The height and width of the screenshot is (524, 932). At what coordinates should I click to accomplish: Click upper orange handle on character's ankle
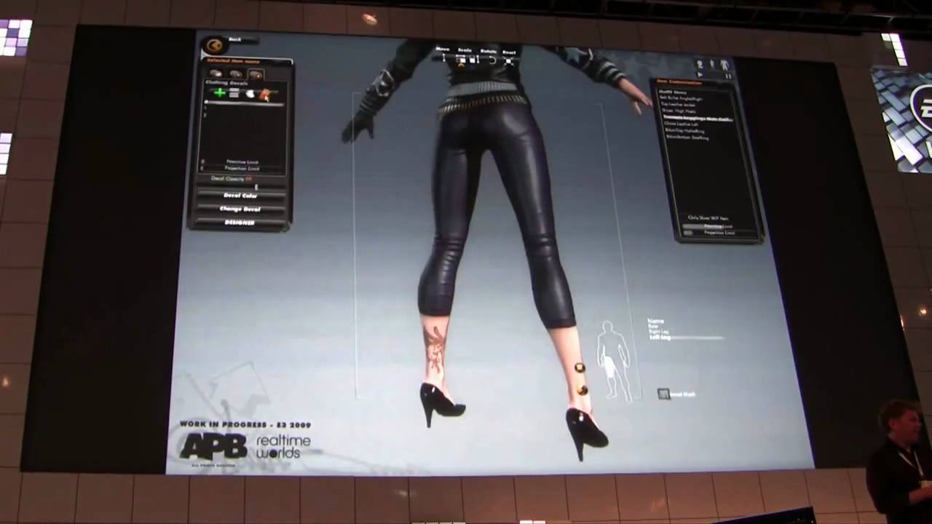(x=580, y=368)
